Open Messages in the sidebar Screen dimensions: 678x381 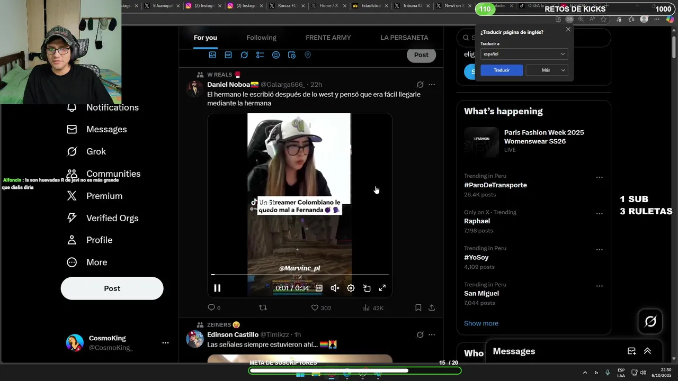click(x=97, y=129)
